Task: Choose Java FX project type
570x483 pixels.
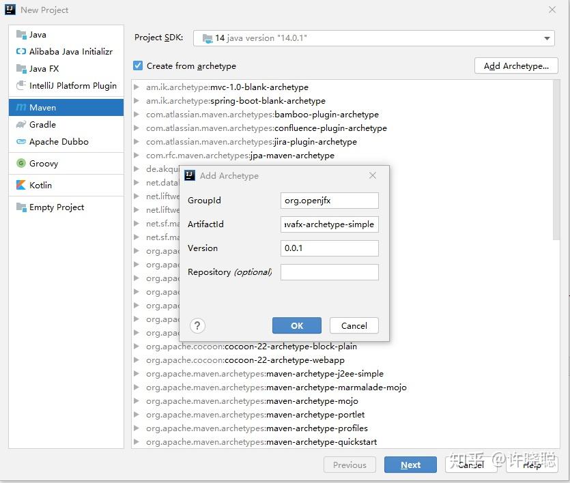Action: 66,69
